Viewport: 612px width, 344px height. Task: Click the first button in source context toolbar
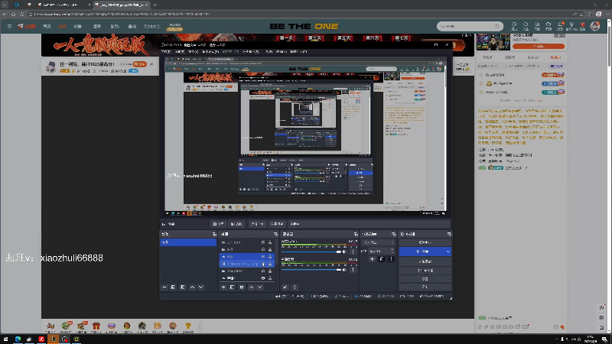coord(218,224)
